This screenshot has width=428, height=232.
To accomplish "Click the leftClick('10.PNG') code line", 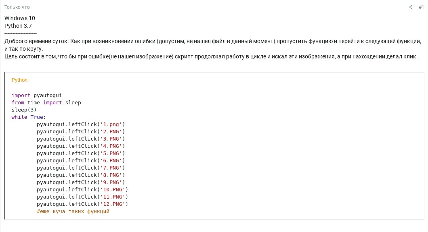I will 82,190.
